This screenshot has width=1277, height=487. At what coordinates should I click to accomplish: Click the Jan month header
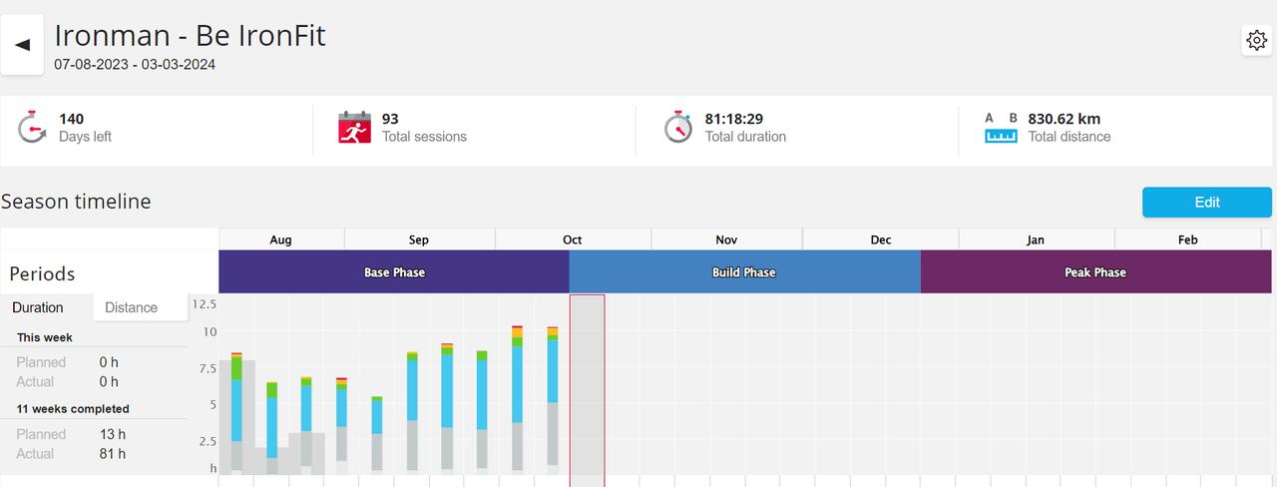coord(1036,240)
